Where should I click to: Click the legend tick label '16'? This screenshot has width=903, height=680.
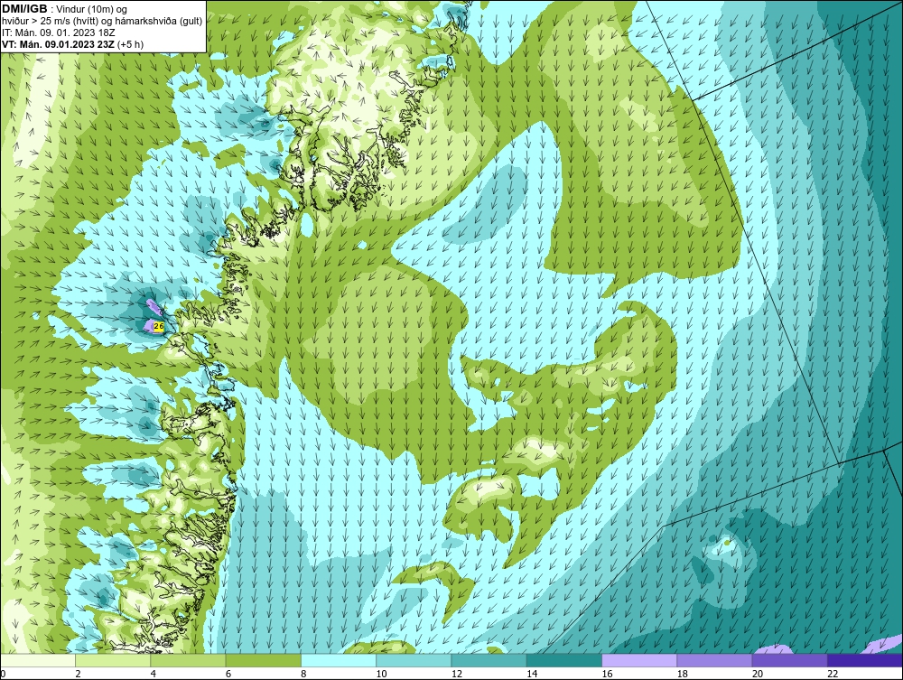point(607,675)
